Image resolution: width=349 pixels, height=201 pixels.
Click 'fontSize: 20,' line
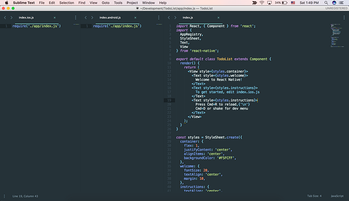coord(196,170)
